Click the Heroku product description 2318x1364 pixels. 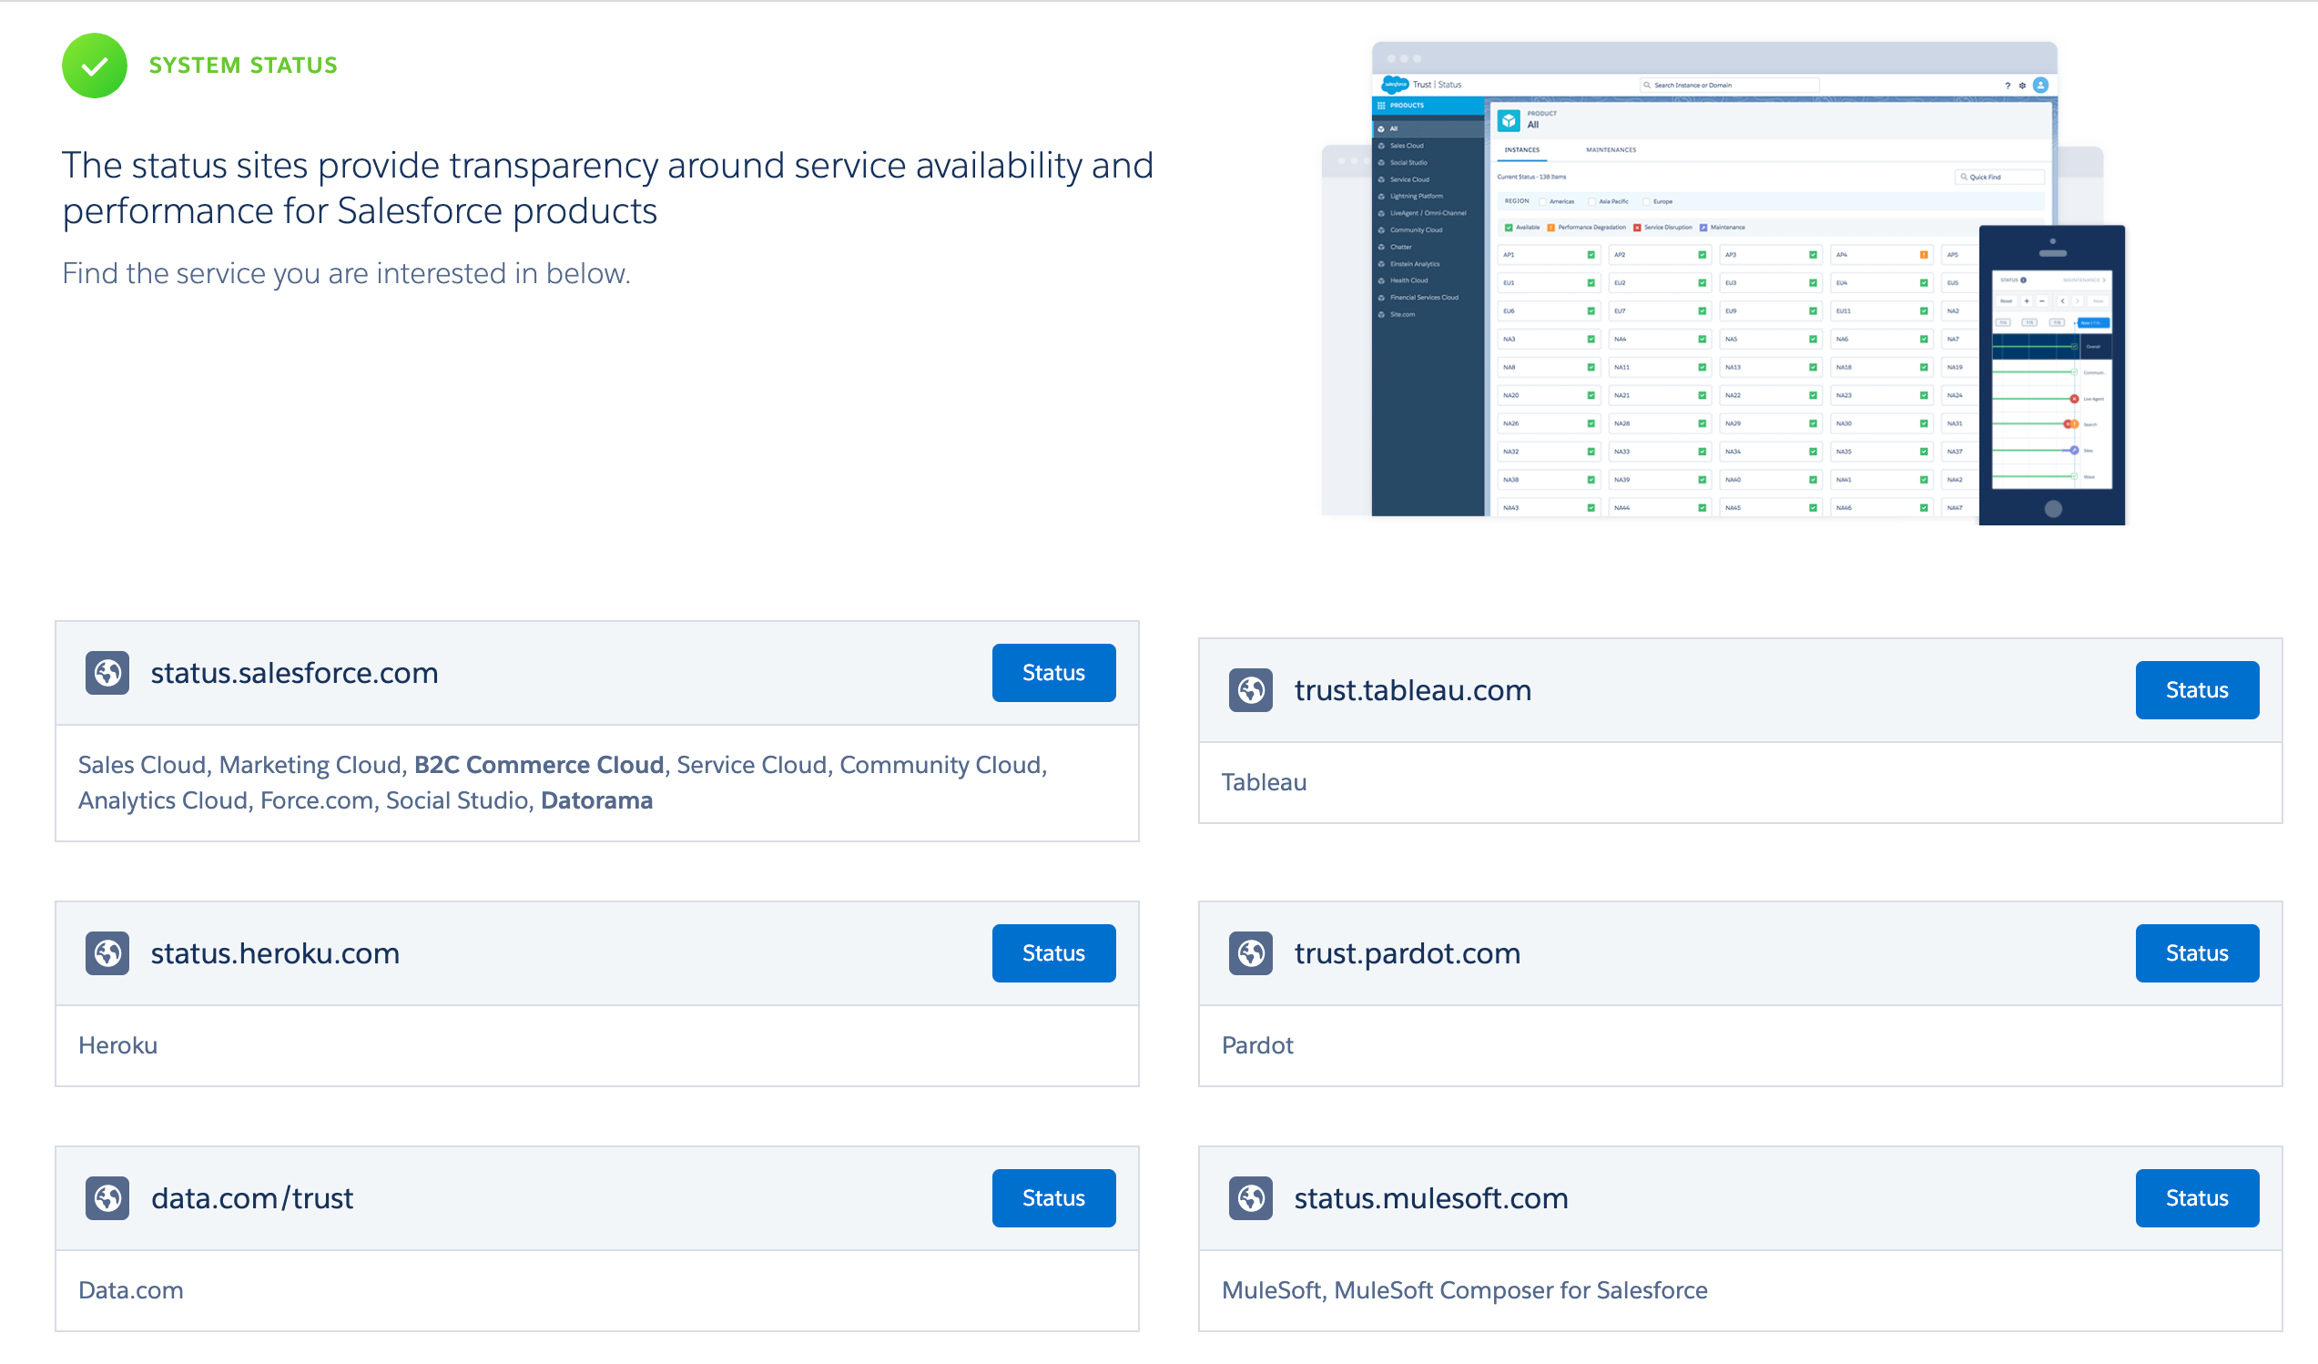point(117,1046)
